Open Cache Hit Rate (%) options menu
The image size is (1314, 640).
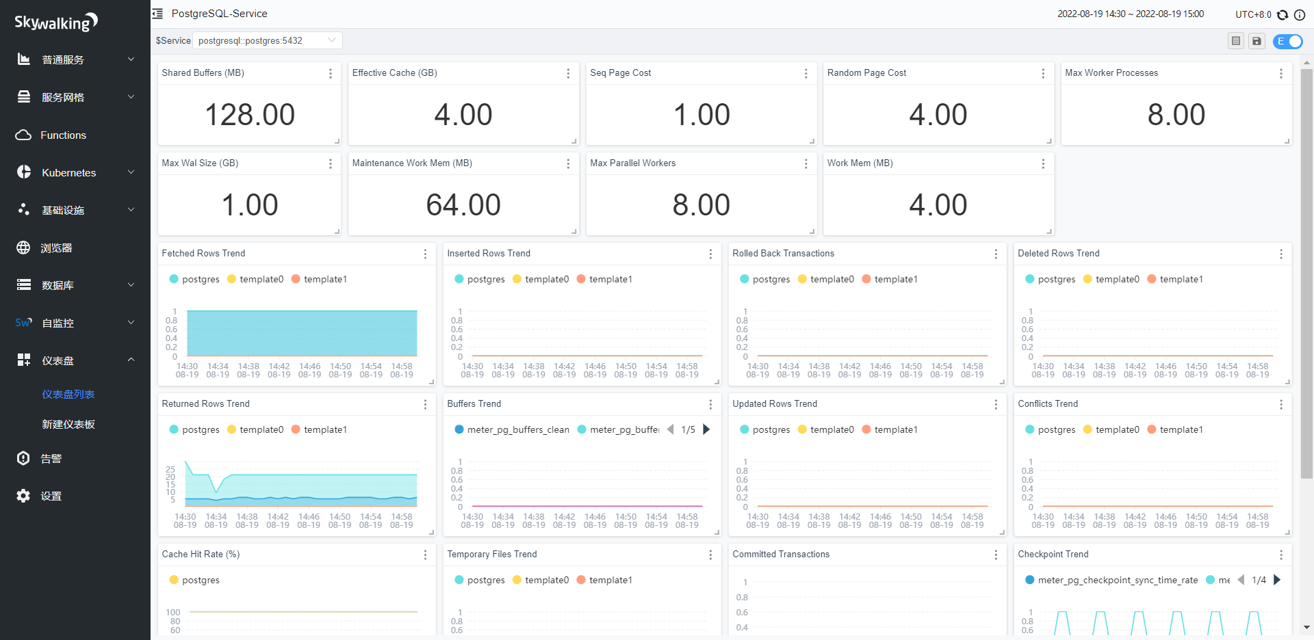425,555
